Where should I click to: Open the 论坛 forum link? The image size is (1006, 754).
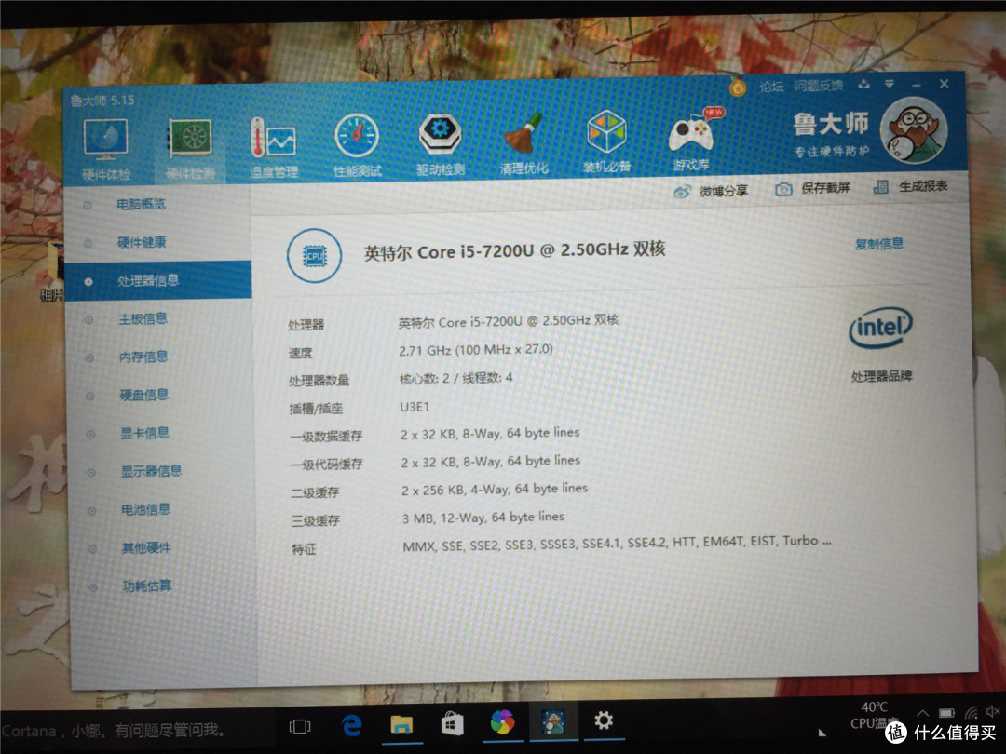[771, 87]
